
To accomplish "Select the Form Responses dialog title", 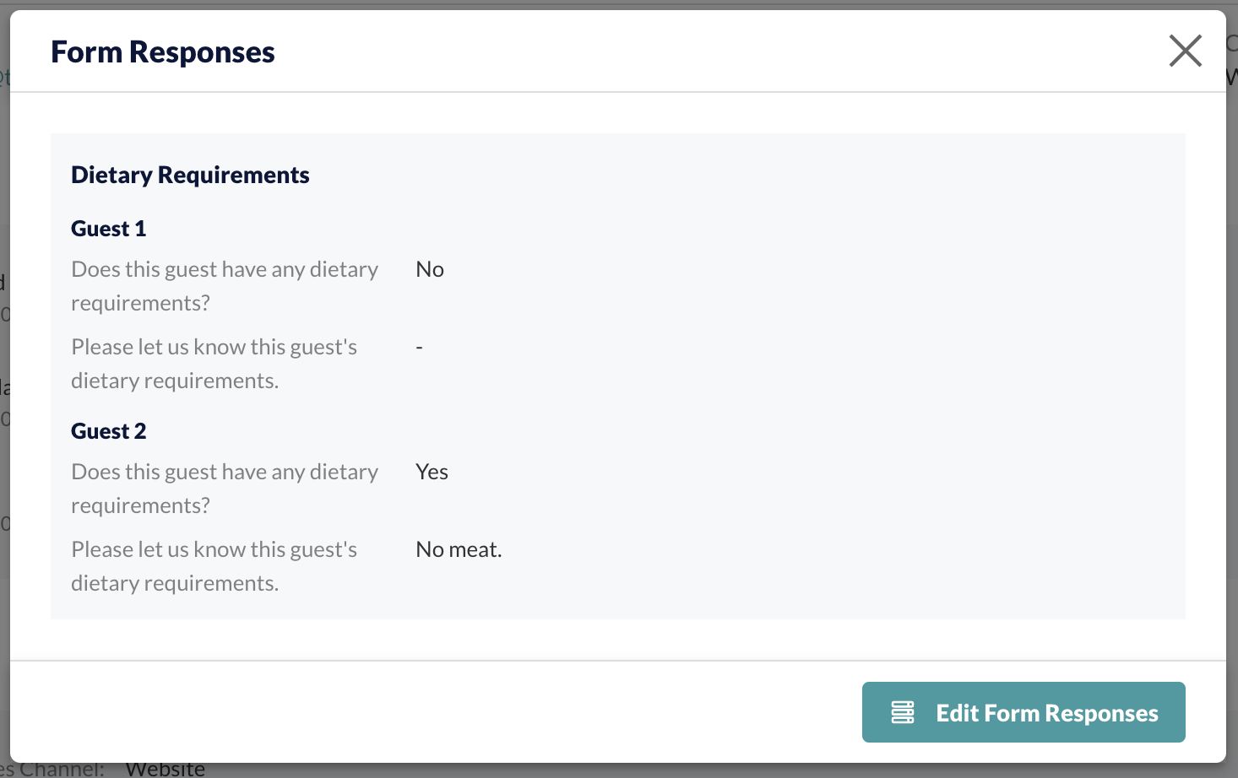I will tap(163, 52).
